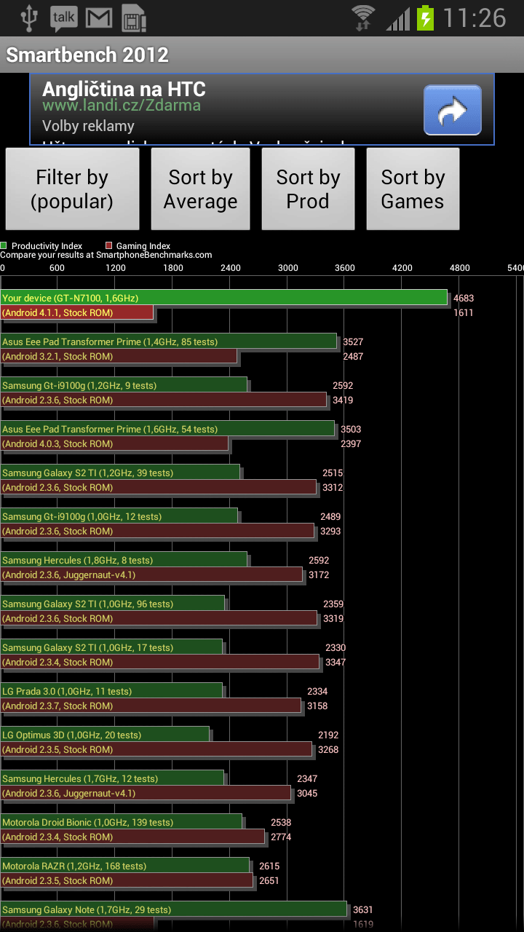Tap the Smartbench 2012 title
The width and height of the screenshot is (524, 932).
coord(87,55)
